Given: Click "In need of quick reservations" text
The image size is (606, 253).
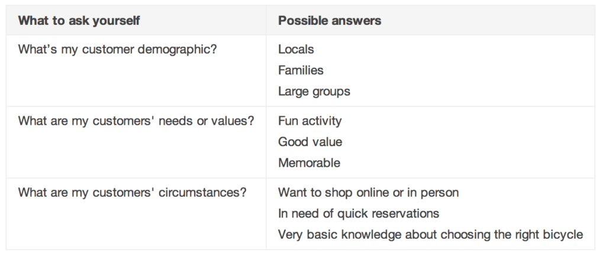Looking at the screenshot, I should [x=359, y=213].
